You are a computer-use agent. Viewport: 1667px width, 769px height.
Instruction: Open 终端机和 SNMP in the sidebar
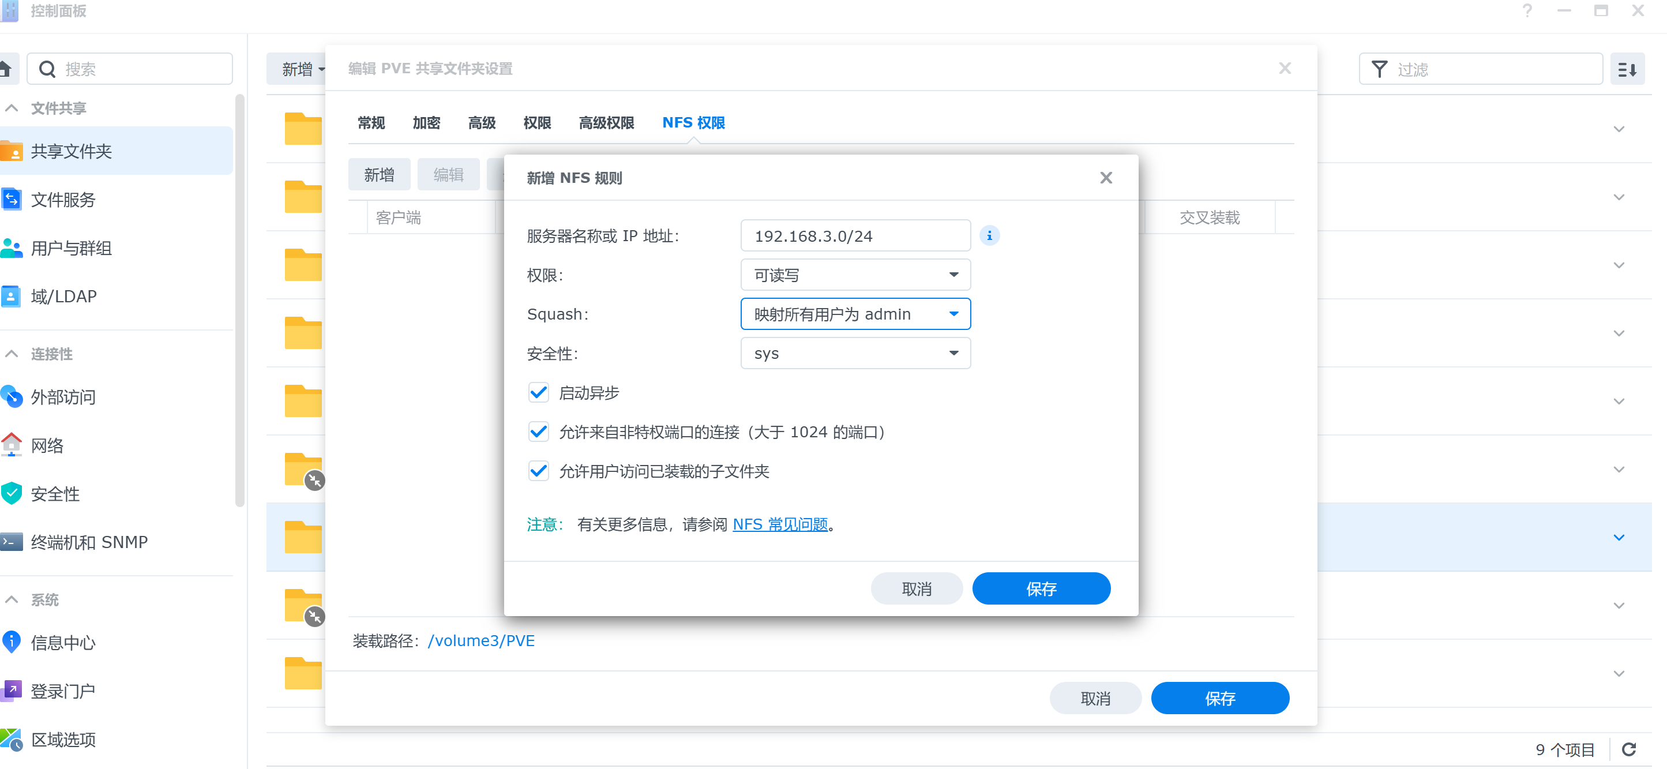pos(117,542)
